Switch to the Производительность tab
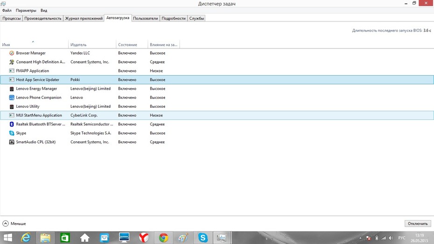Viewport: 434px width, 244px height. point(43,18)
